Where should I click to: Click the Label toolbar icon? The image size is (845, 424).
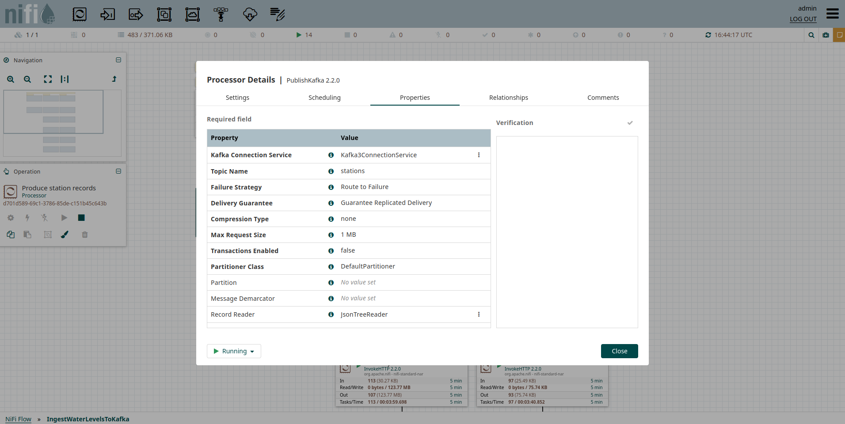(277, 15)
